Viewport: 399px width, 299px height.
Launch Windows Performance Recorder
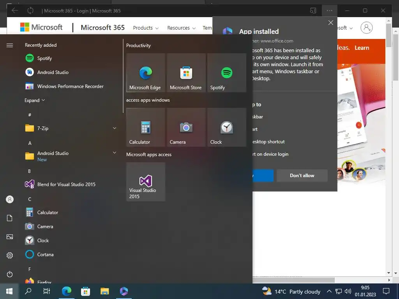[64, 86]
